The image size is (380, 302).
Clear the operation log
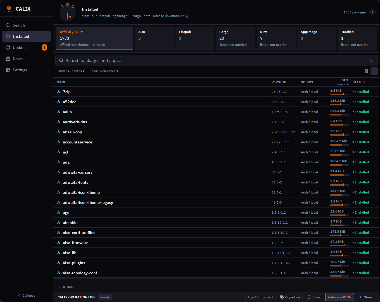(314, 297)
